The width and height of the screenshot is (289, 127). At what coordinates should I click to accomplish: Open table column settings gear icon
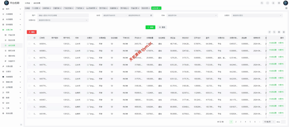click(284, 32)
